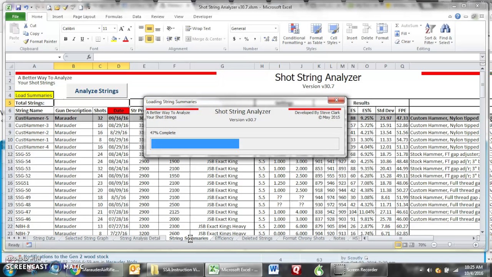Screen dimensions: 492x277
Task: Open Conditional Formatting
Action: pos(294,34)
